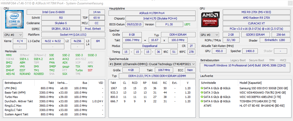Click the tRFC 278 value
The image size is (293, 121).
click(x=191, y=52)
